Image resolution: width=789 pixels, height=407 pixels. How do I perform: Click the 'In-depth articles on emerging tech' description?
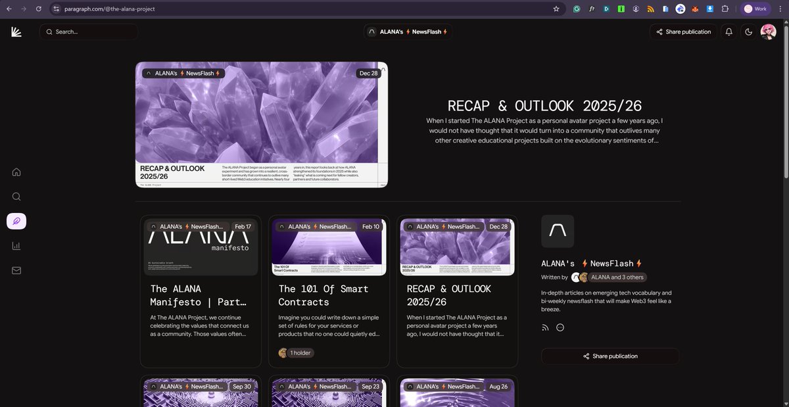pyautogui.click(x=606, y=300)
